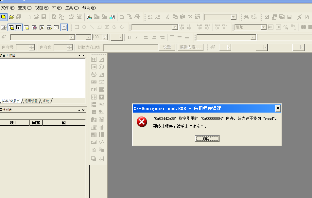Open the 工具(T) menu
The image size is (312, 198).
[72, 8]
